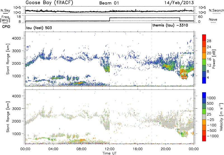Click the 'N.Sky' legend label
Screen dimensions: 224x155
5,10
